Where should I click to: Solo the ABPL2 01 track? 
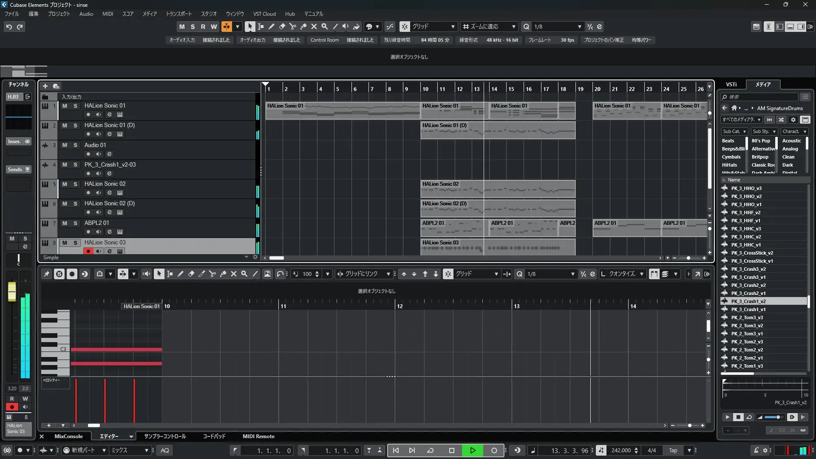75,223
